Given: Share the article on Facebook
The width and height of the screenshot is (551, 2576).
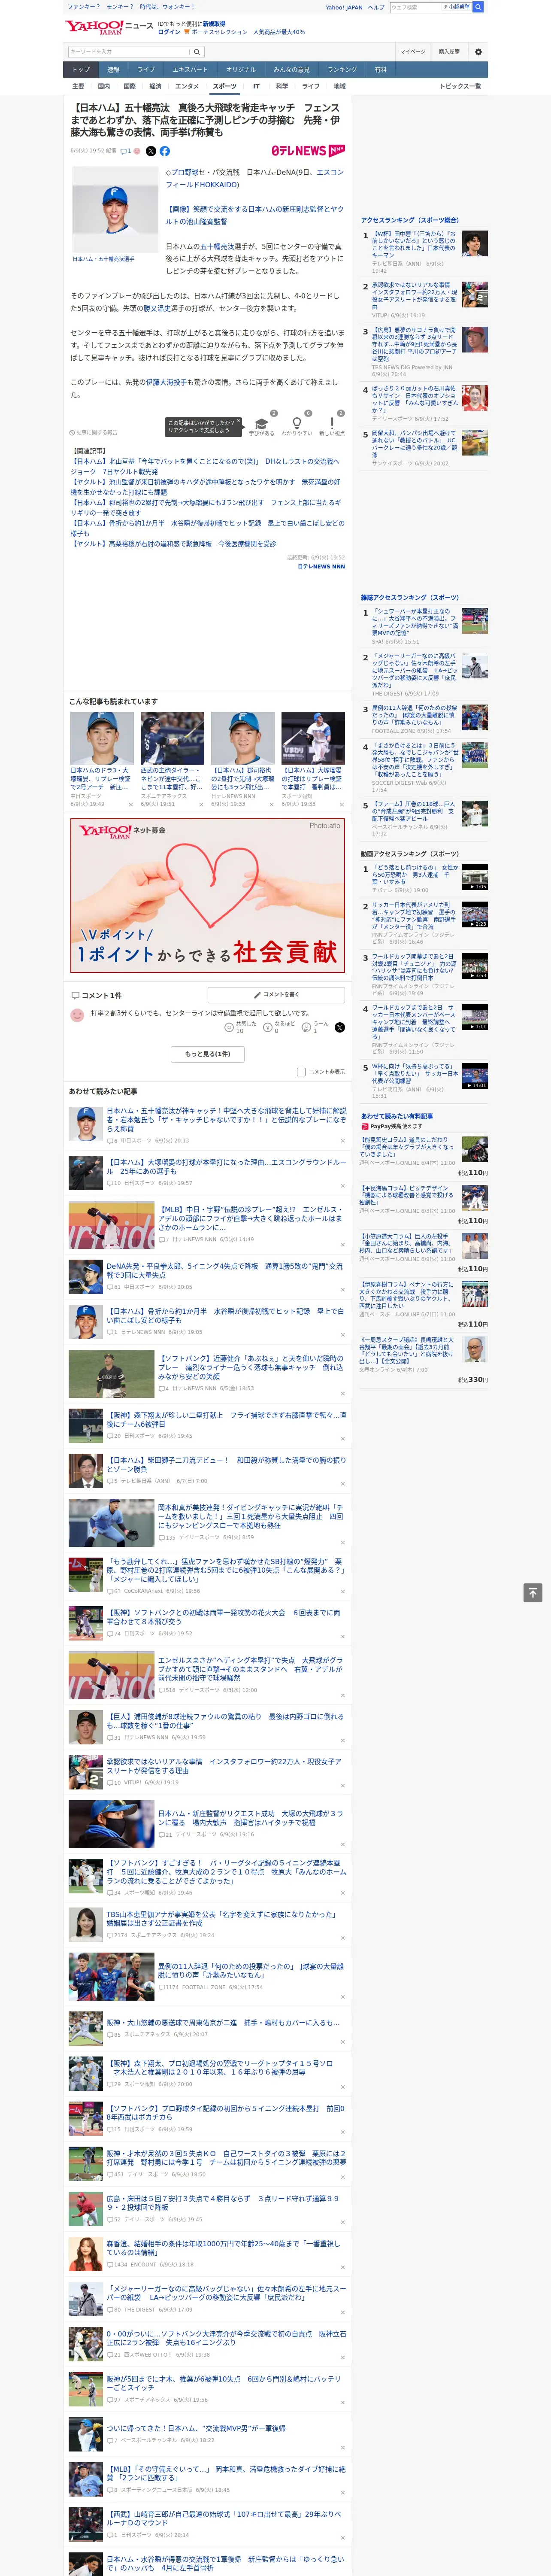Looking at the screenshot, I should tap(165, 151).
